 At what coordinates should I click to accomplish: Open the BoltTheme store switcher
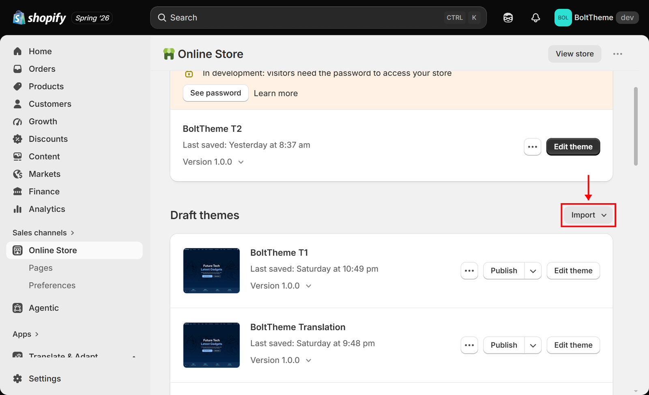click(596, 18)
